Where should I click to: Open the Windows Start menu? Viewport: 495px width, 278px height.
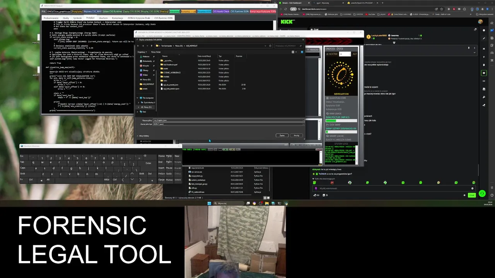(209, 203)
